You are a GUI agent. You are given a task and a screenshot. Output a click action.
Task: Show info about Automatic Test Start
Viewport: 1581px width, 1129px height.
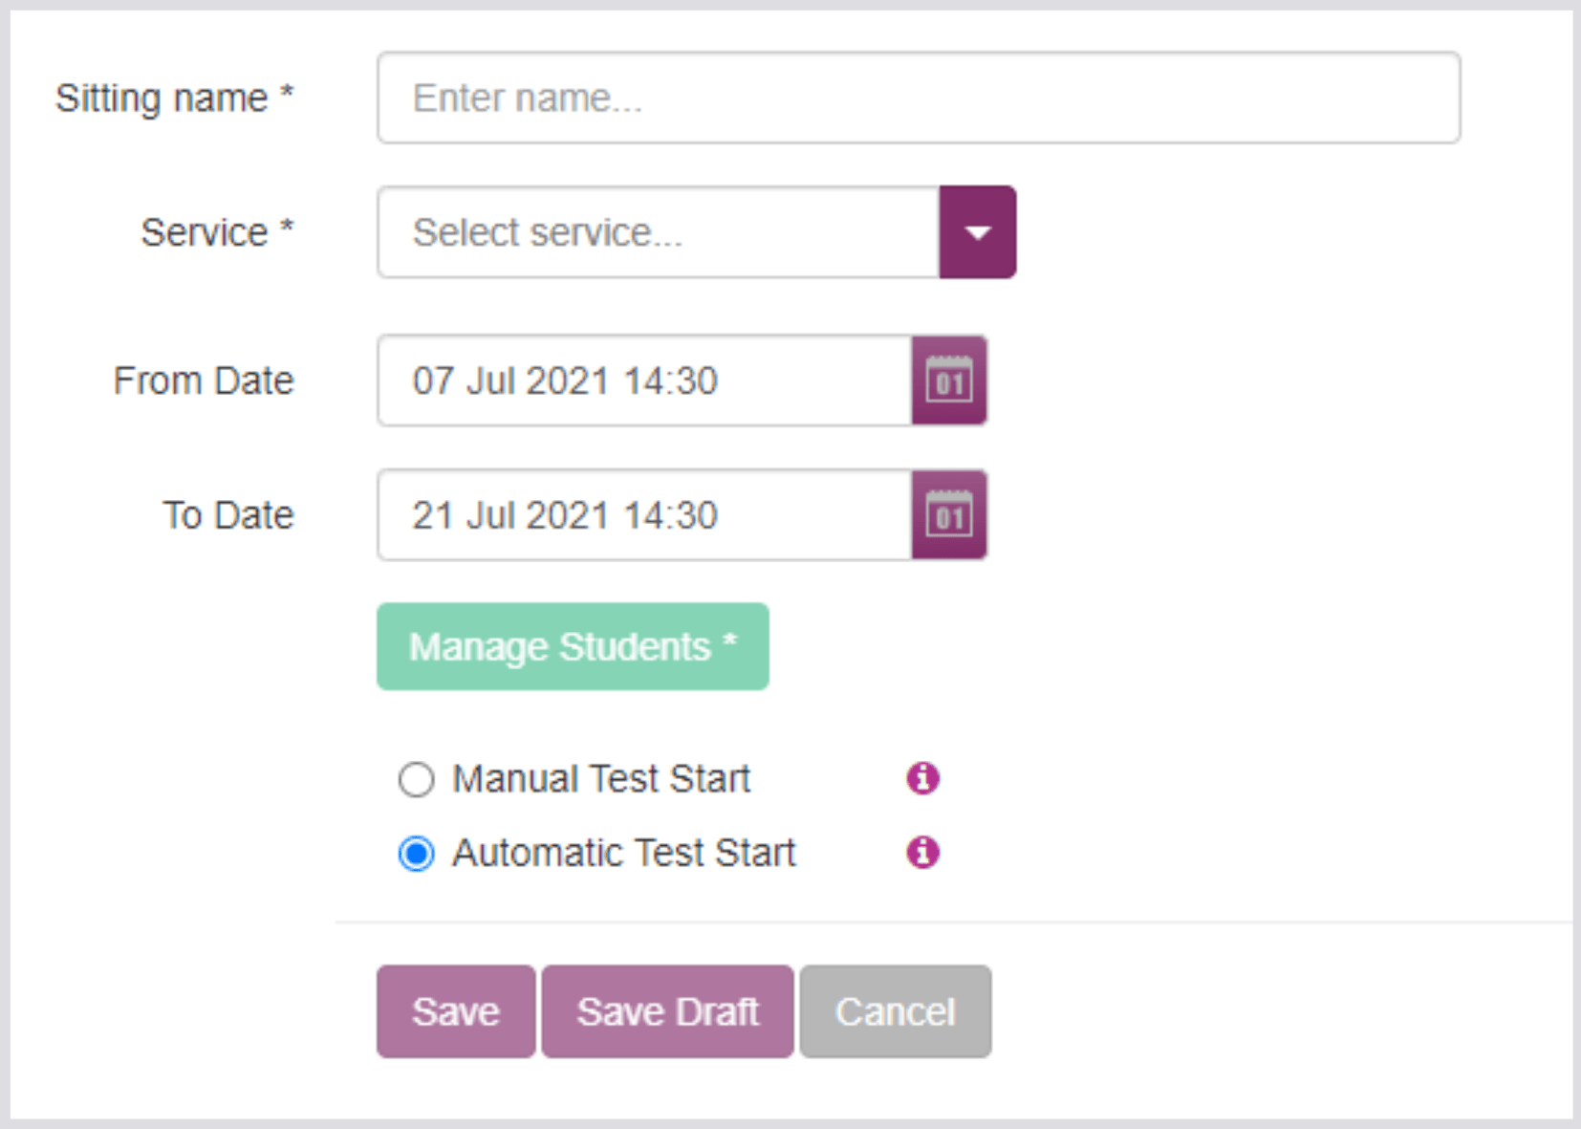922,852
